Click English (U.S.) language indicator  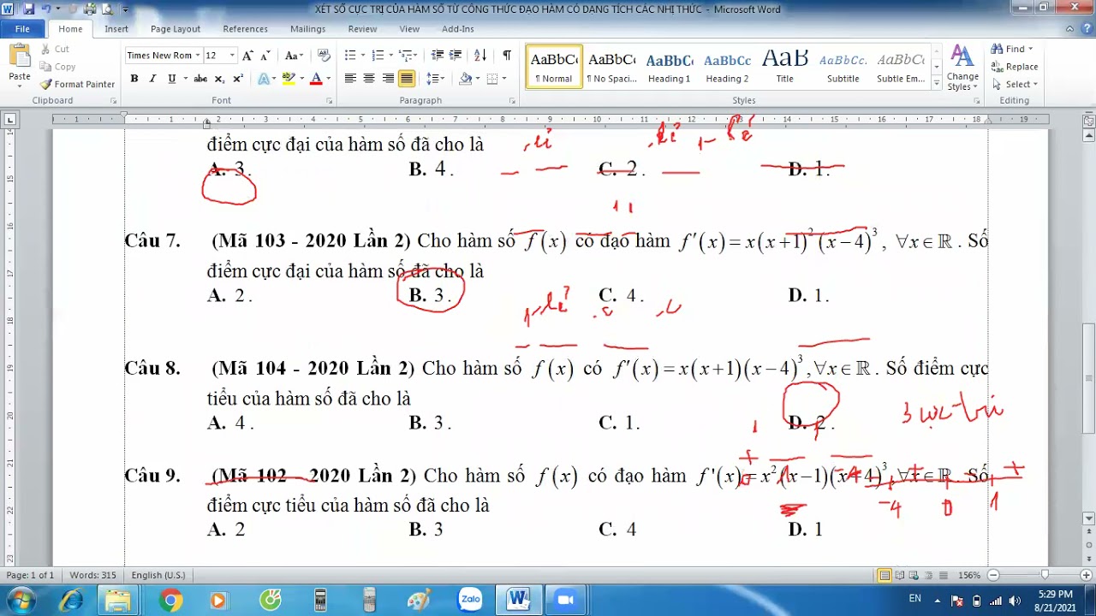click(x=158, y=575)
